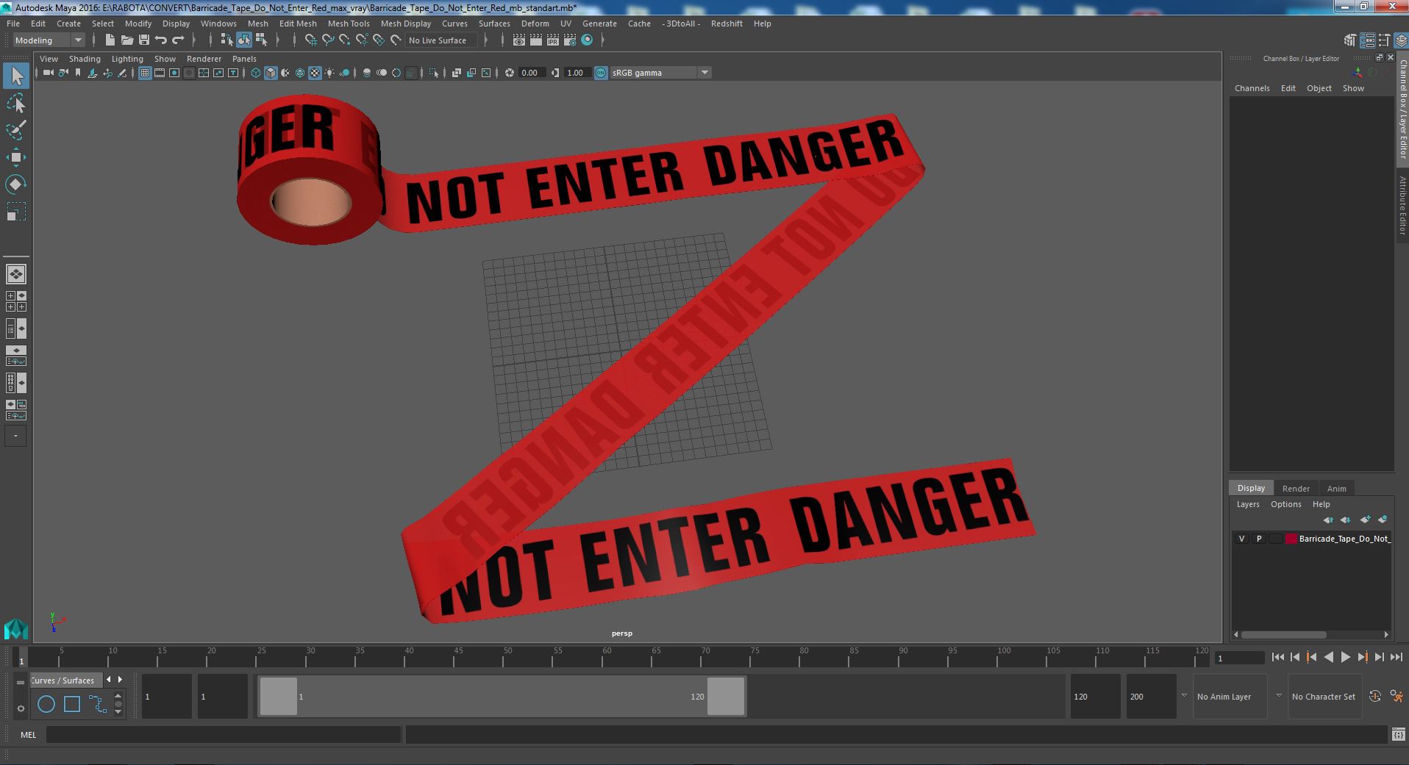Play the animation forwards

click(1345, 658)
